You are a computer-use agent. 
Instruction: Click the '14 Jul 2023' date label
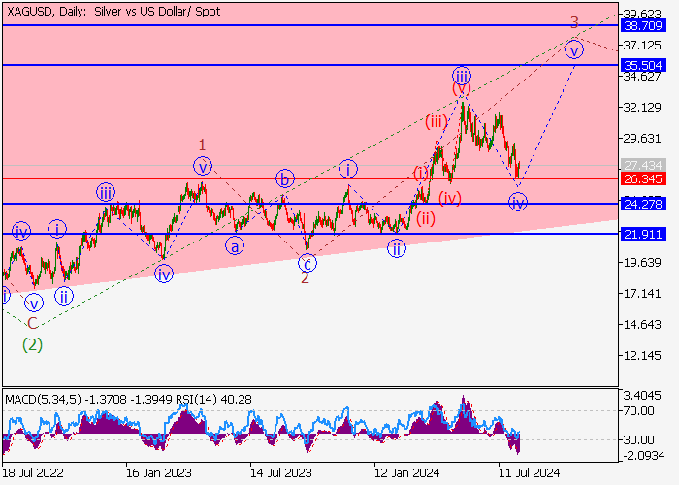(281, 472)
